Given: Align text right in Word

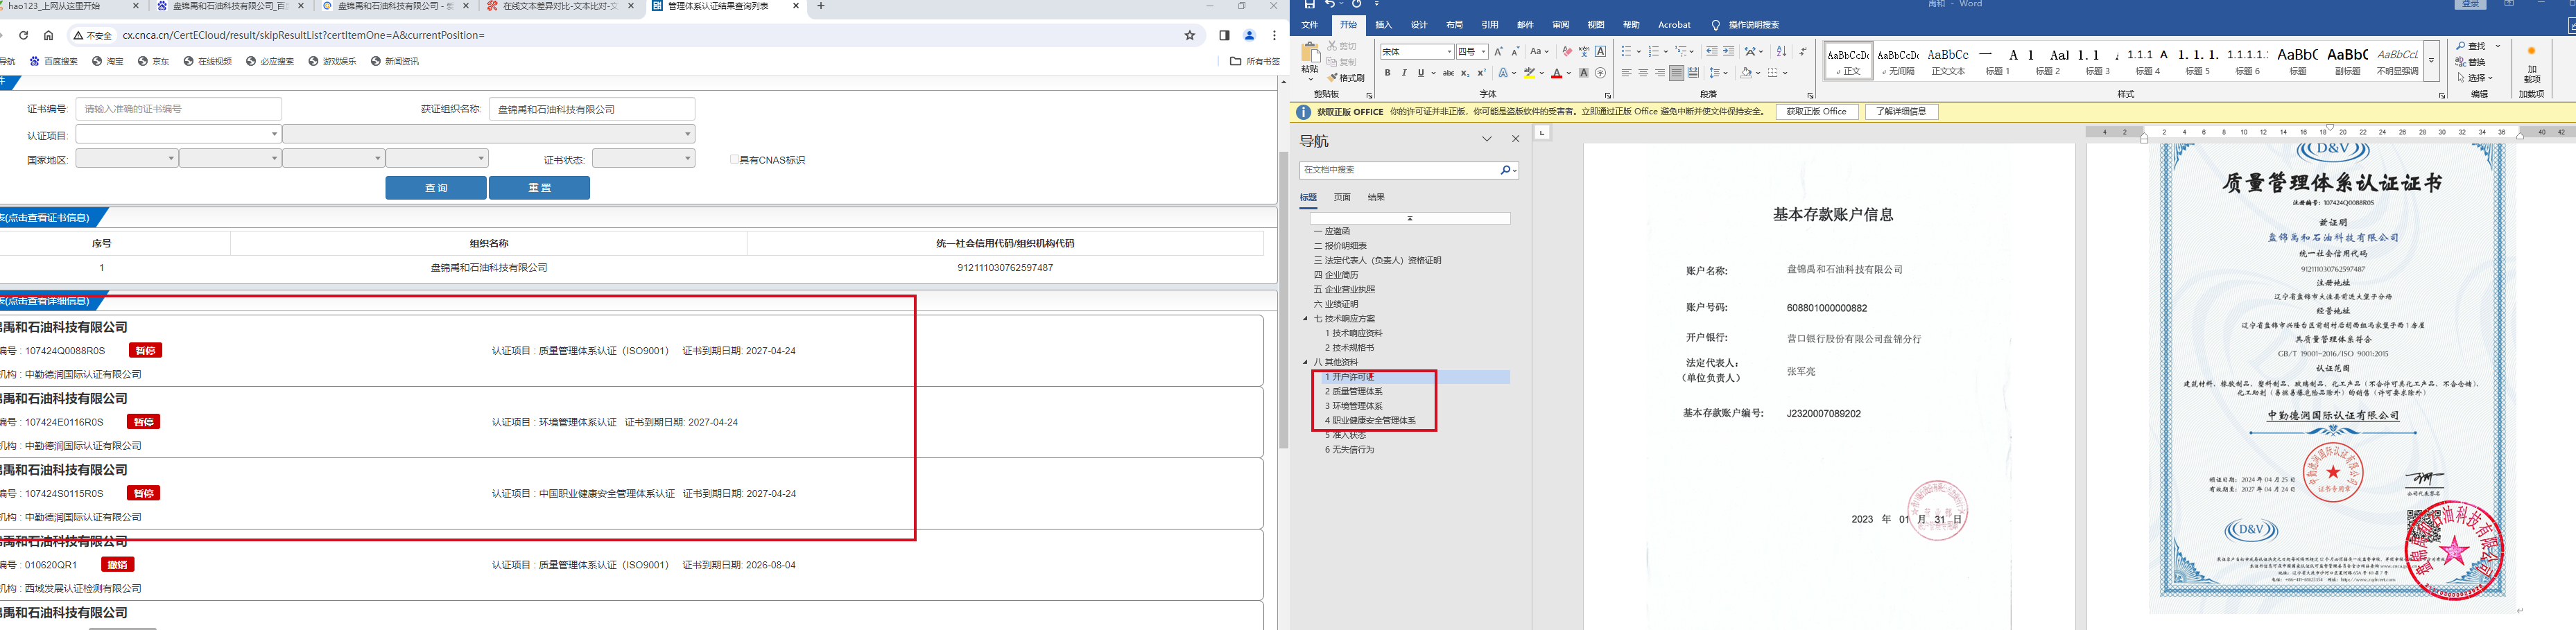Looking at the screenshot, I should (x=1660, y=73).
